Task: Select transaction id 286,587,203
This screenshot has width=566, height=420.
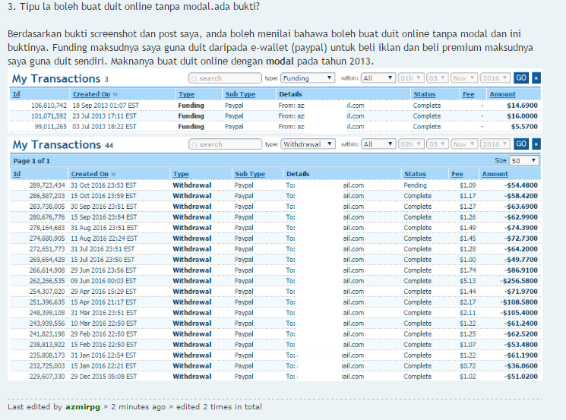Action: 47,195
